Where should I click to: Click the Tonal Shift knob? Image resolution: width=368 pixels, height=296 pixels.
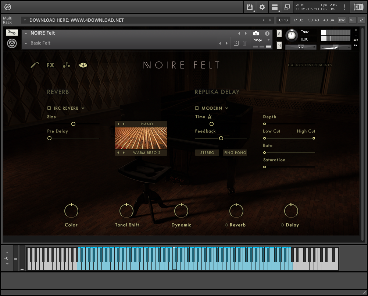point(126,211)
